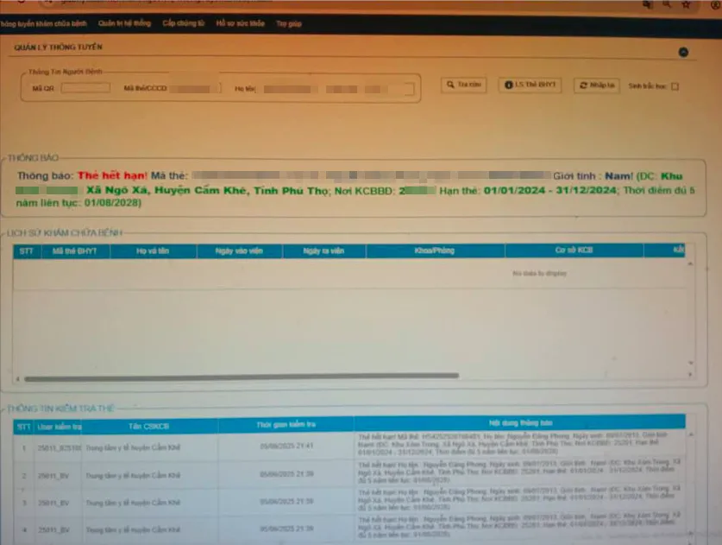Open the Cấp chứng từ menu
This screenshot has width=722, height=545.
183,23
